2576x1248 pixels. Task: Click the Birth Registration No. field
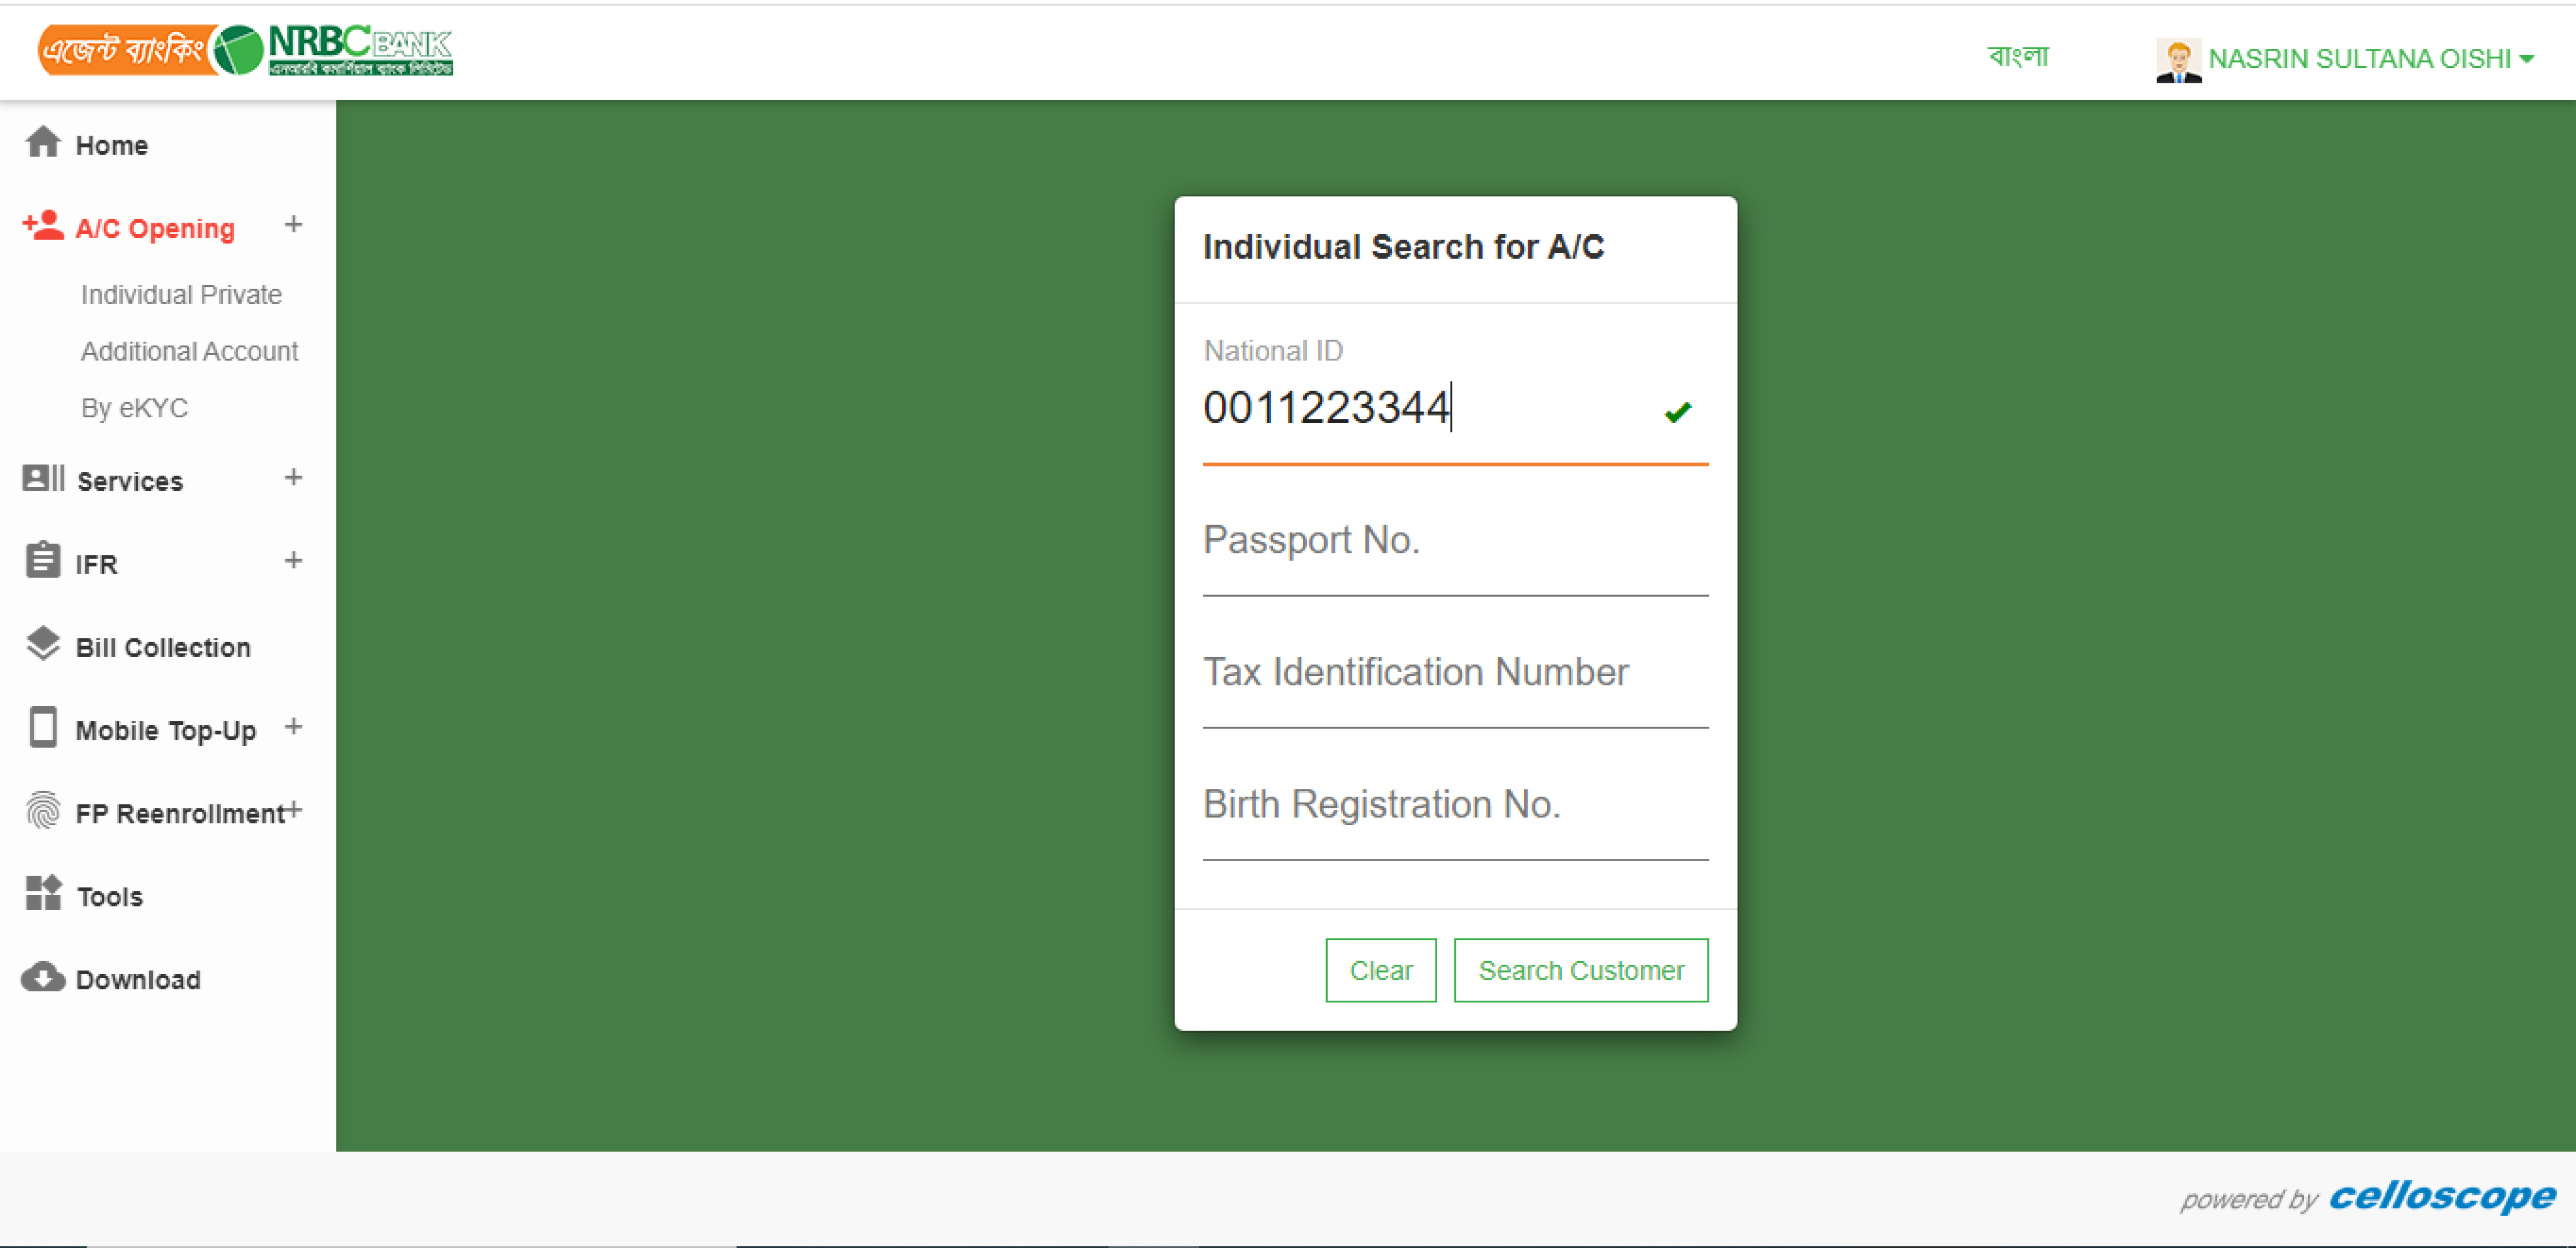(x=1455, y=805)
